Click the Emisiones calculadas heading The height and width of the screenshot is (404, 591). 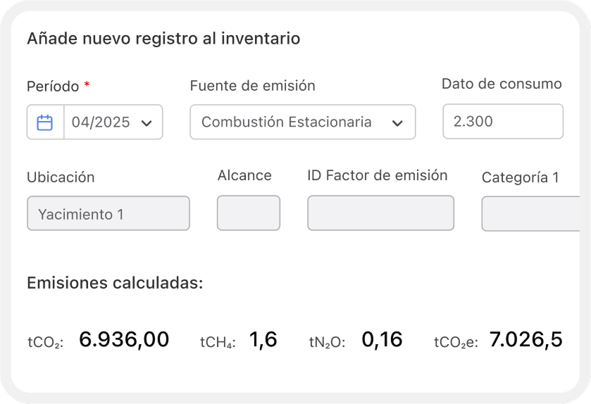pyautogui.click(x=115, y=284)
